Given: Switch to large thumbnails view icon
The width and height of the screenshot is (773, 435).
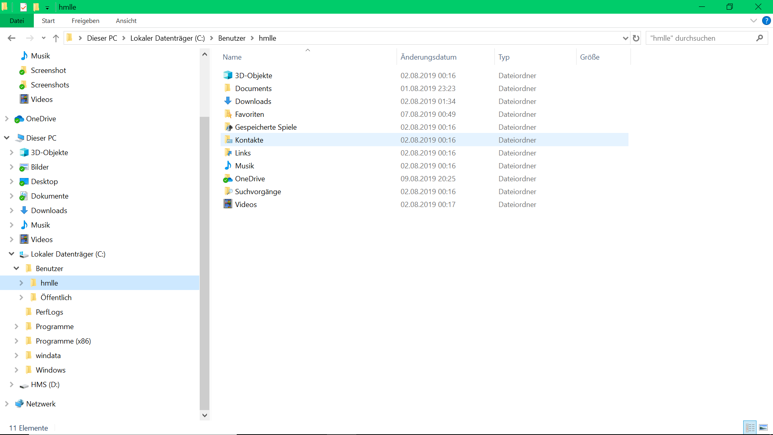Looking at the screenshot, I should [763, 427].
